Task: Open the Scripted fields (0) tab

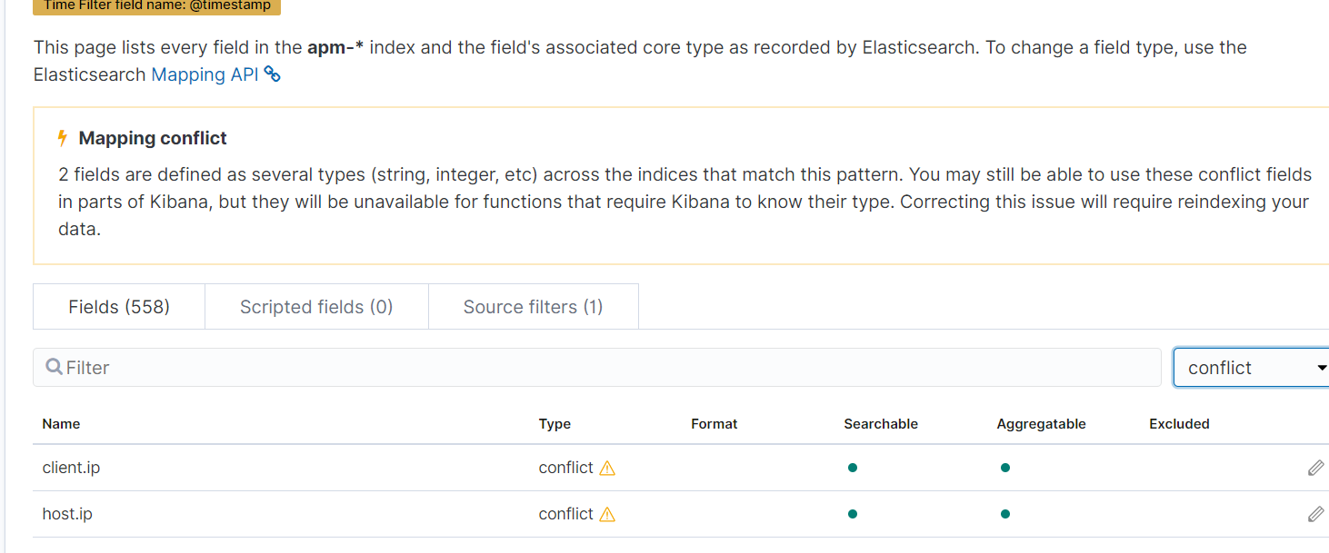Action: pos(316,307)
